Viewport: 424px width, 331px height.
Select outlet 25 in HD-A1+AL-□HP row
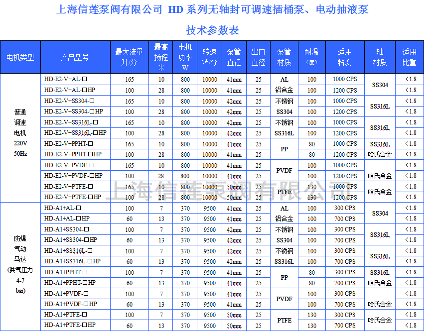pos(259,219)
